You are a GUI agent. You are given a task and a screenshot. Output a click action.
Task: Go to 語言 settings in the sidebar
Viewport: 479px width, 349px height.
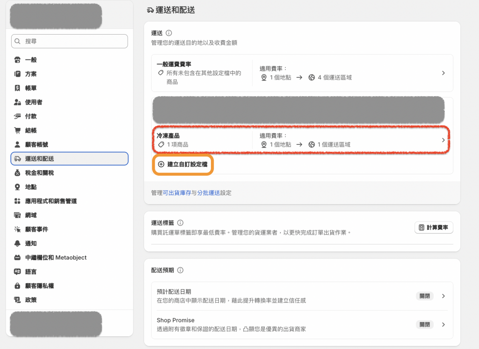coord(31,271)
